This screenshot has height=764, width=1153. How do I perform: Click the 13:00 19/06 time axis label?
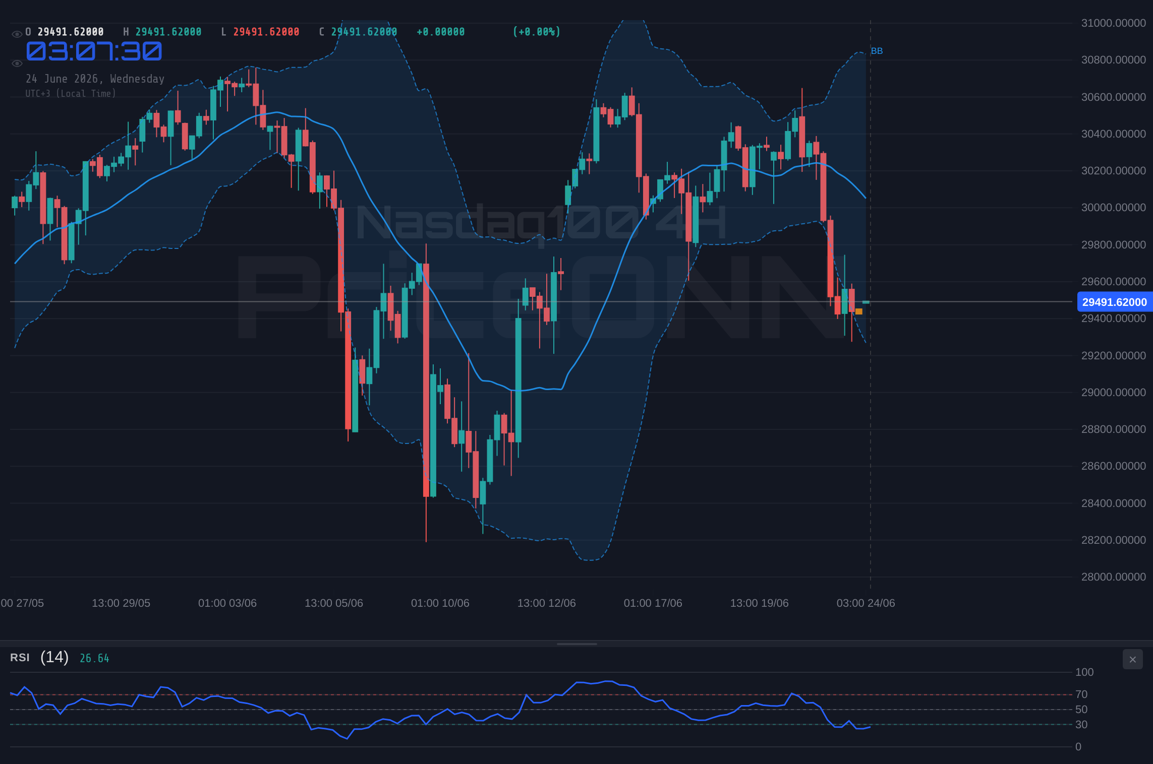(760, 603)
